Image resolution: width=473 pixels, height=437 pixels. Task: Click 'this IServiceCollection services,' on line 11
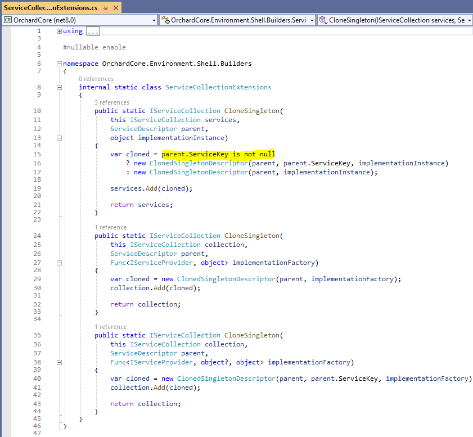175,120
